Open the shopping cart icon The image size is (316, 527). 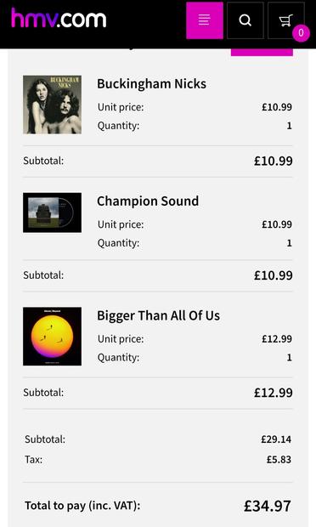tap(285, 20)
